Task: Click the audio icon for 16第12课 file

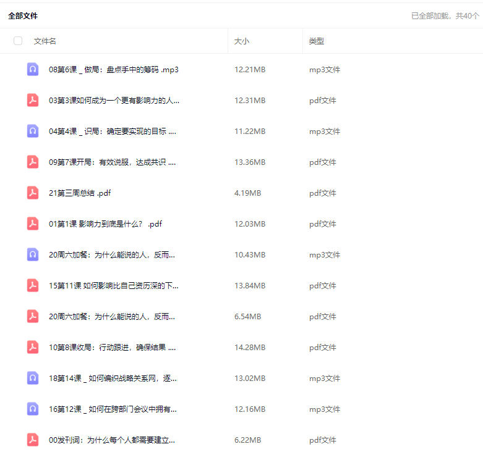Action: click(x=33, y=409)
